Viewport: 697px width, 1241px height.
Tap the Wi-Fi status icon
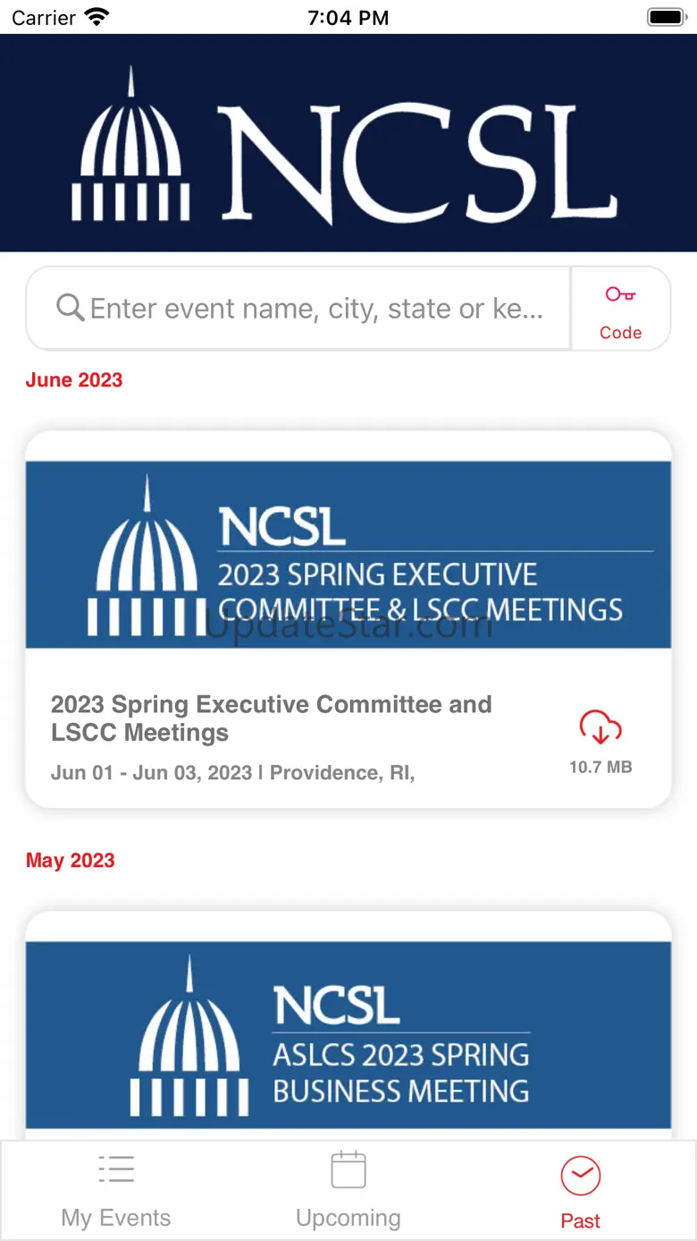(x=96, y=17)
